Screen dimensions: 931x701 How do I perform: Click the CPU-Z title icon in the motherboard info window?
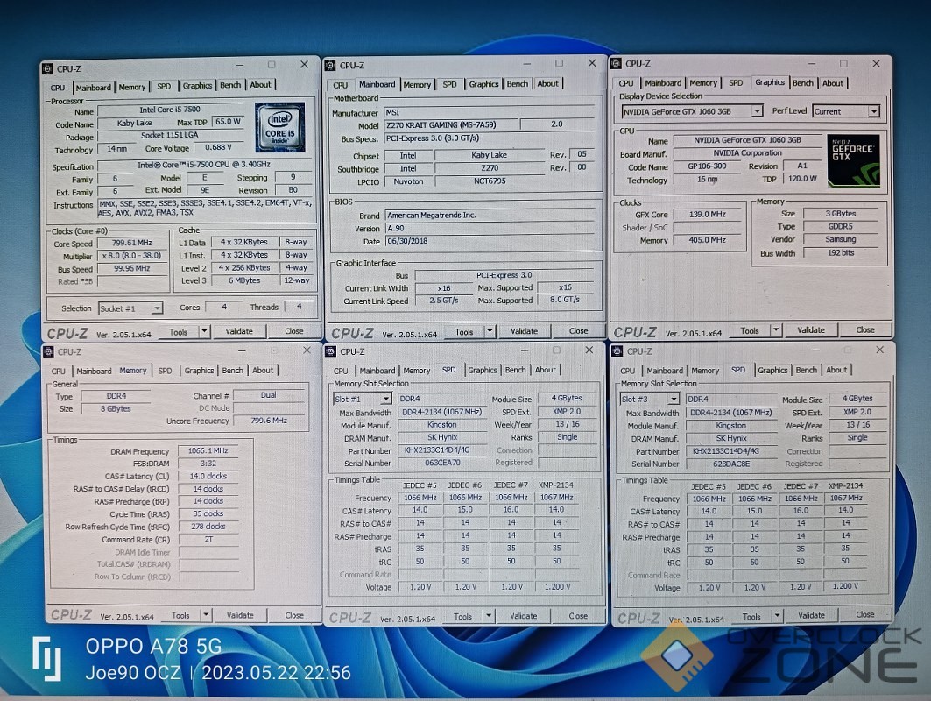331,66
